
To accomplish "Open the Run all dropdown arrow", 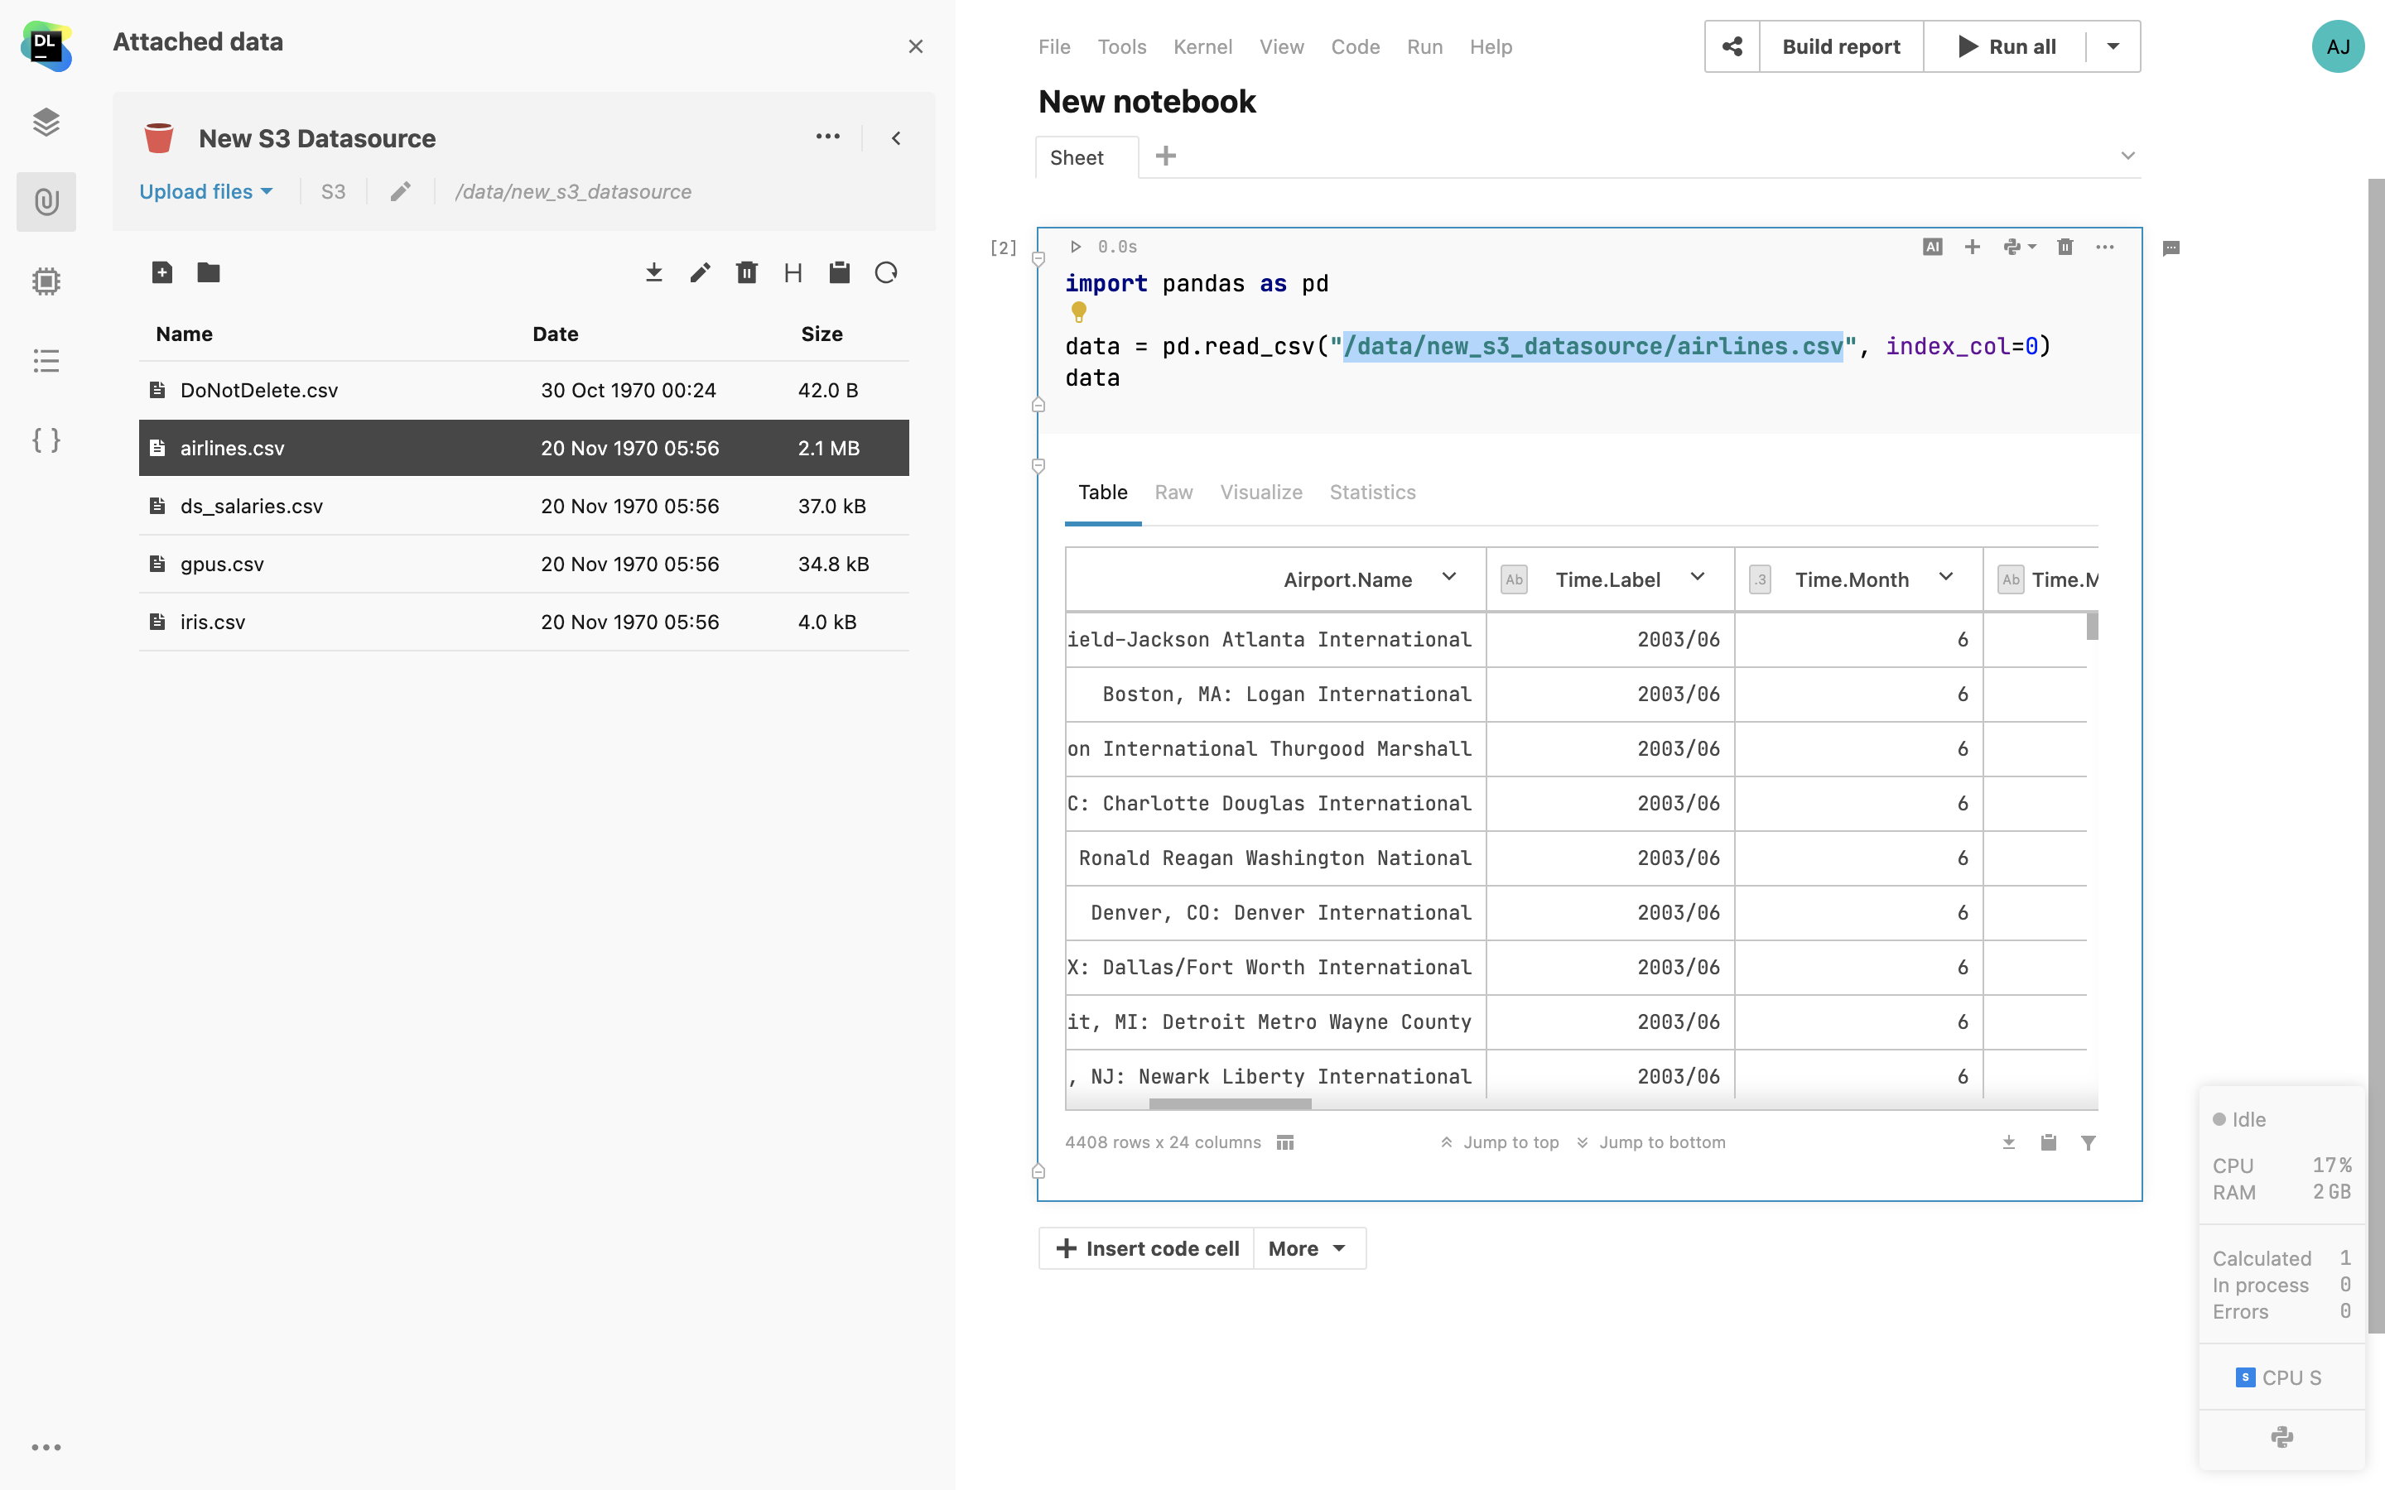I will pos(2113,46).
